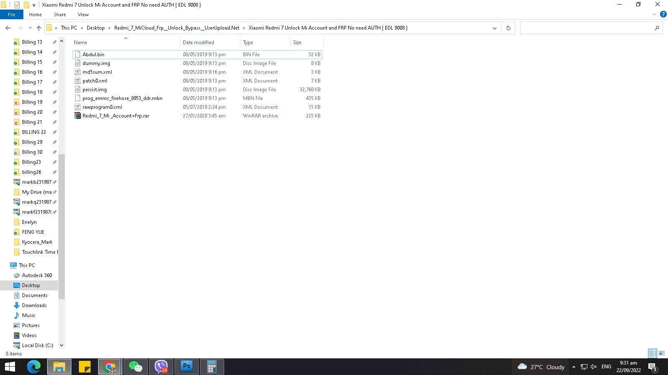This screenshot has height=375, width=668.
Task: Launch Microsoft Edge from taskbar
Action: [x=34, y=367]
